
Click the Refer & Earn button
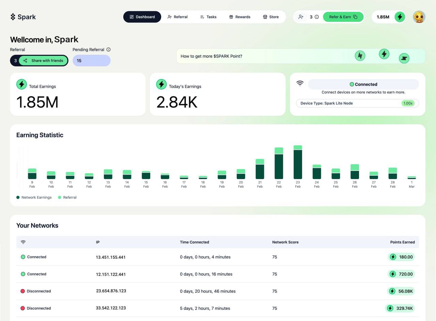(x=343, y=17)
